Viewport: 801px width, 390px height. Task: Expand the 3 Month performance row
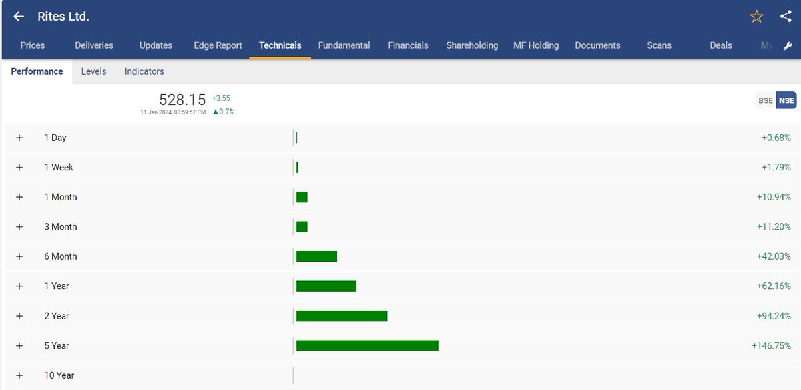coord(19,226)
